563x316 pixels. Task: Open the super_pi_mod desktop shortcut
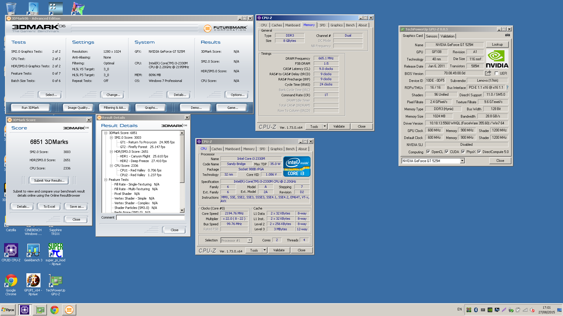pyautogui.click(x=55, y=254)
